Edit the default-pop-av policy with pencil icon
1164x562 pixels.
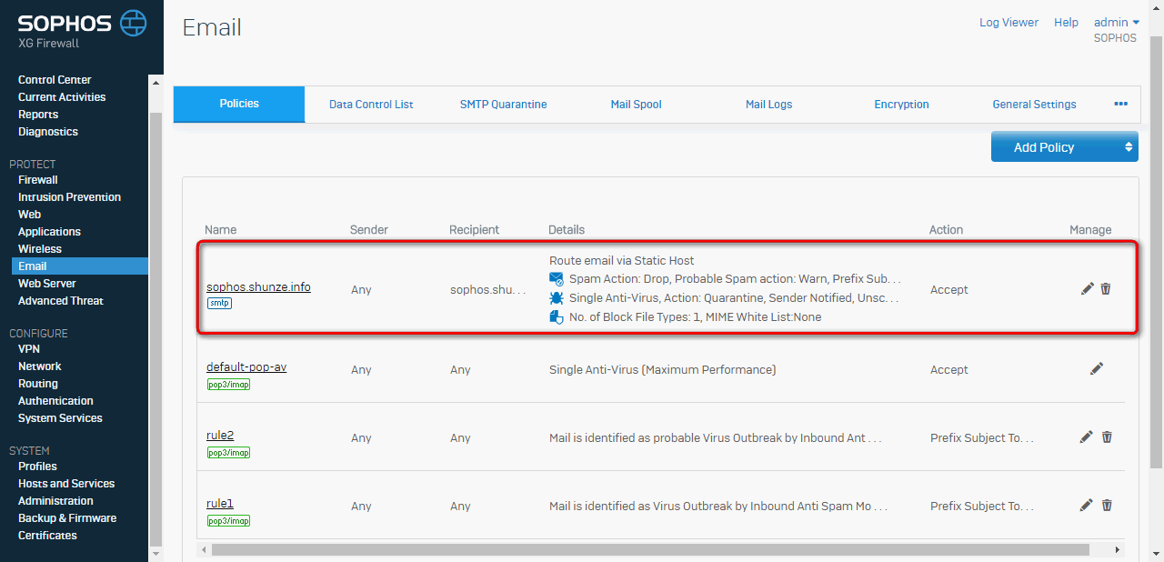(1097, 368)
